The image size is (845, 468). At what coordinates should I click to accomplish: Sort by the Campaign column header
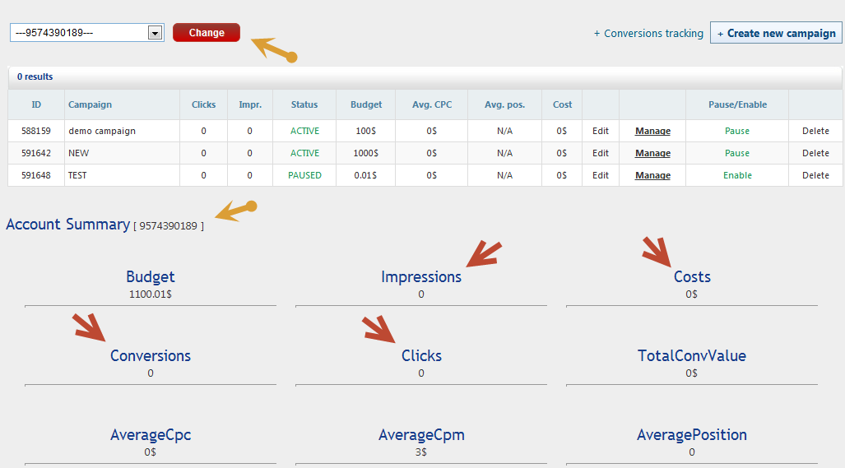click(90, 104)
